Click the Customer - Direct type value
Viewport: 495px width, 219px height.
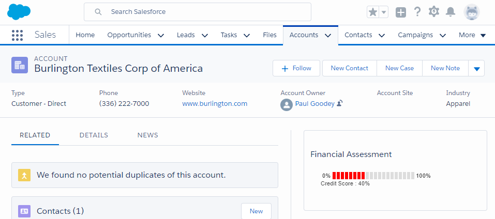click(x=39, y=103)
